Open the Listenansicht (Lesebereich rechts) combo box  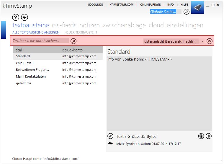click(174, 41)
